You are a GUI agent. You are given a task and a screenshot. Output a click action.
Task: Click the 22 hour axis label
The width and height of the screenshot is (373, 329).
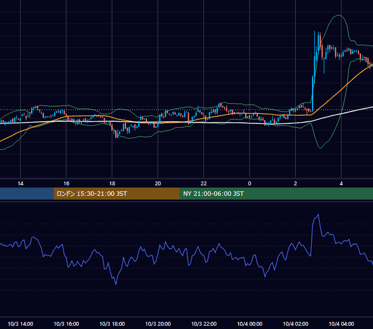[x=204, y=184]
